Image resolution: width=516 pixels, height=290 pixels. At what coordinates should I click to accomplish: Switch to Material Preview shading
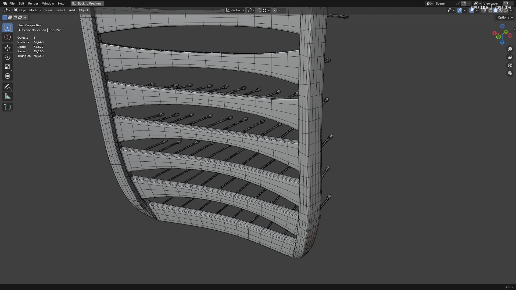(x=501, y=10)
